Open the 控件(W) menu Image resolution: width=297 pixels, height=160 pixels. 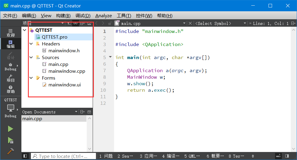pos(144,16)
